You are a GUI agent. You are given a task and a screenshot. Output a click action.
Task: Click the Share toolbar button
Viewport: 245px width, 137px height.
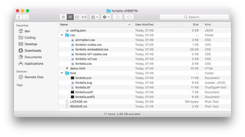[118, 17]
